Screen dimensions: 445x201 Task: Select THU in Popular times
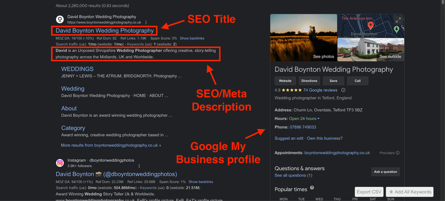pos(337,199)
